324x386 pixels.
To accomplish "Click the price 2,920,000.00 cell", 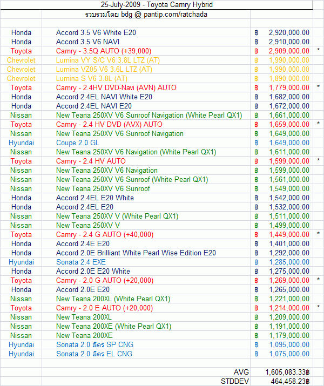I will click(288, 32).
